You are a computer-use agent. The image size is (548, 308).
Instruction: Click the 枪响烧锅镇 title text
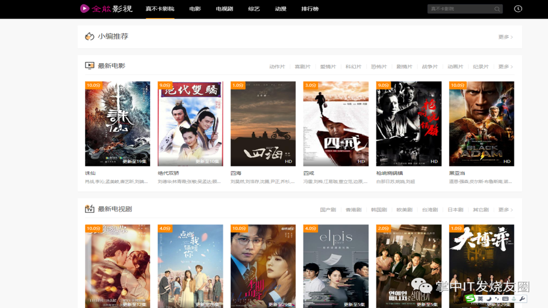pos(390,173)
